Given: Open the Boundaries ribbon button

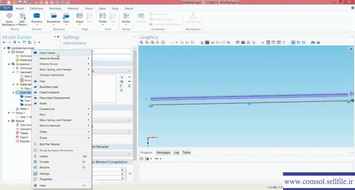Looking at the screenshot, I should pyautogui.click(x=54, y=19).
